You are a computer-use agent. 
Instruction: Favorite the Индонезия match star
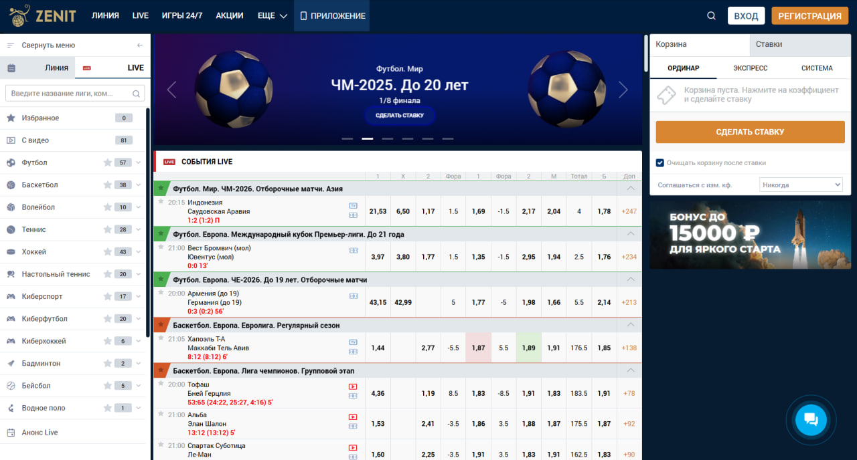(161, 201)
